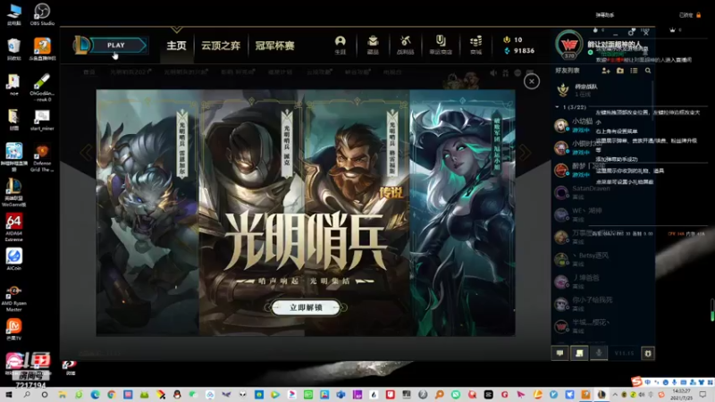Screen dimensions: 715x402
Task: Open AIDA64 Extreme desktop icon
Action: point(13,228)
